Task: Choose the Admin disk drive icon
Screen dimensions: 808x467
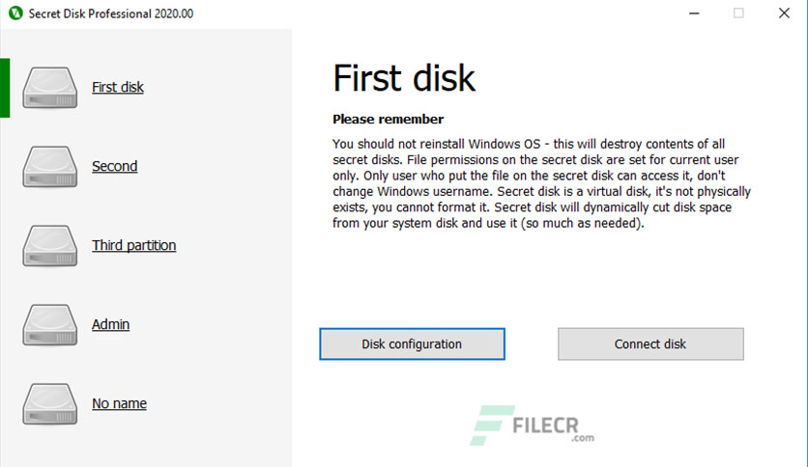Action: click(50, 324)
